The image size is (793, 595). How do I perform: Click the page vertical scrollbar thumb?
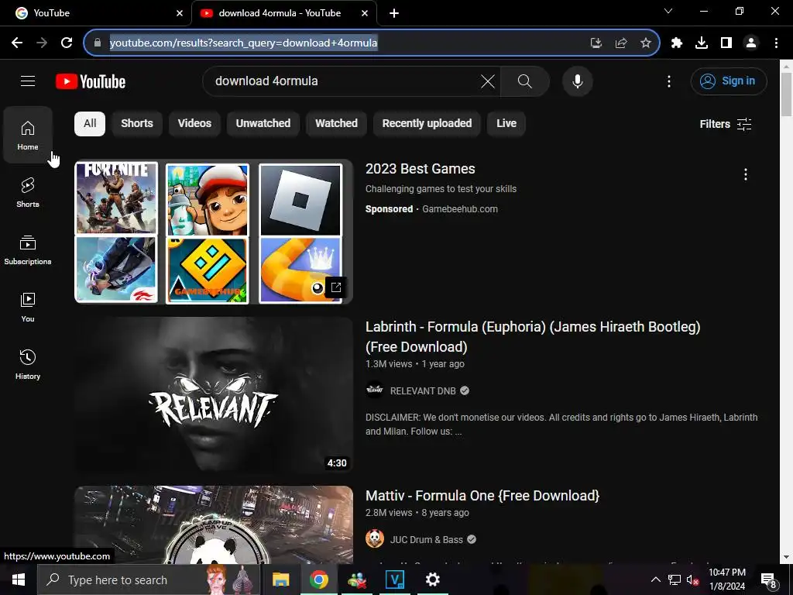(x=786, y=94)
